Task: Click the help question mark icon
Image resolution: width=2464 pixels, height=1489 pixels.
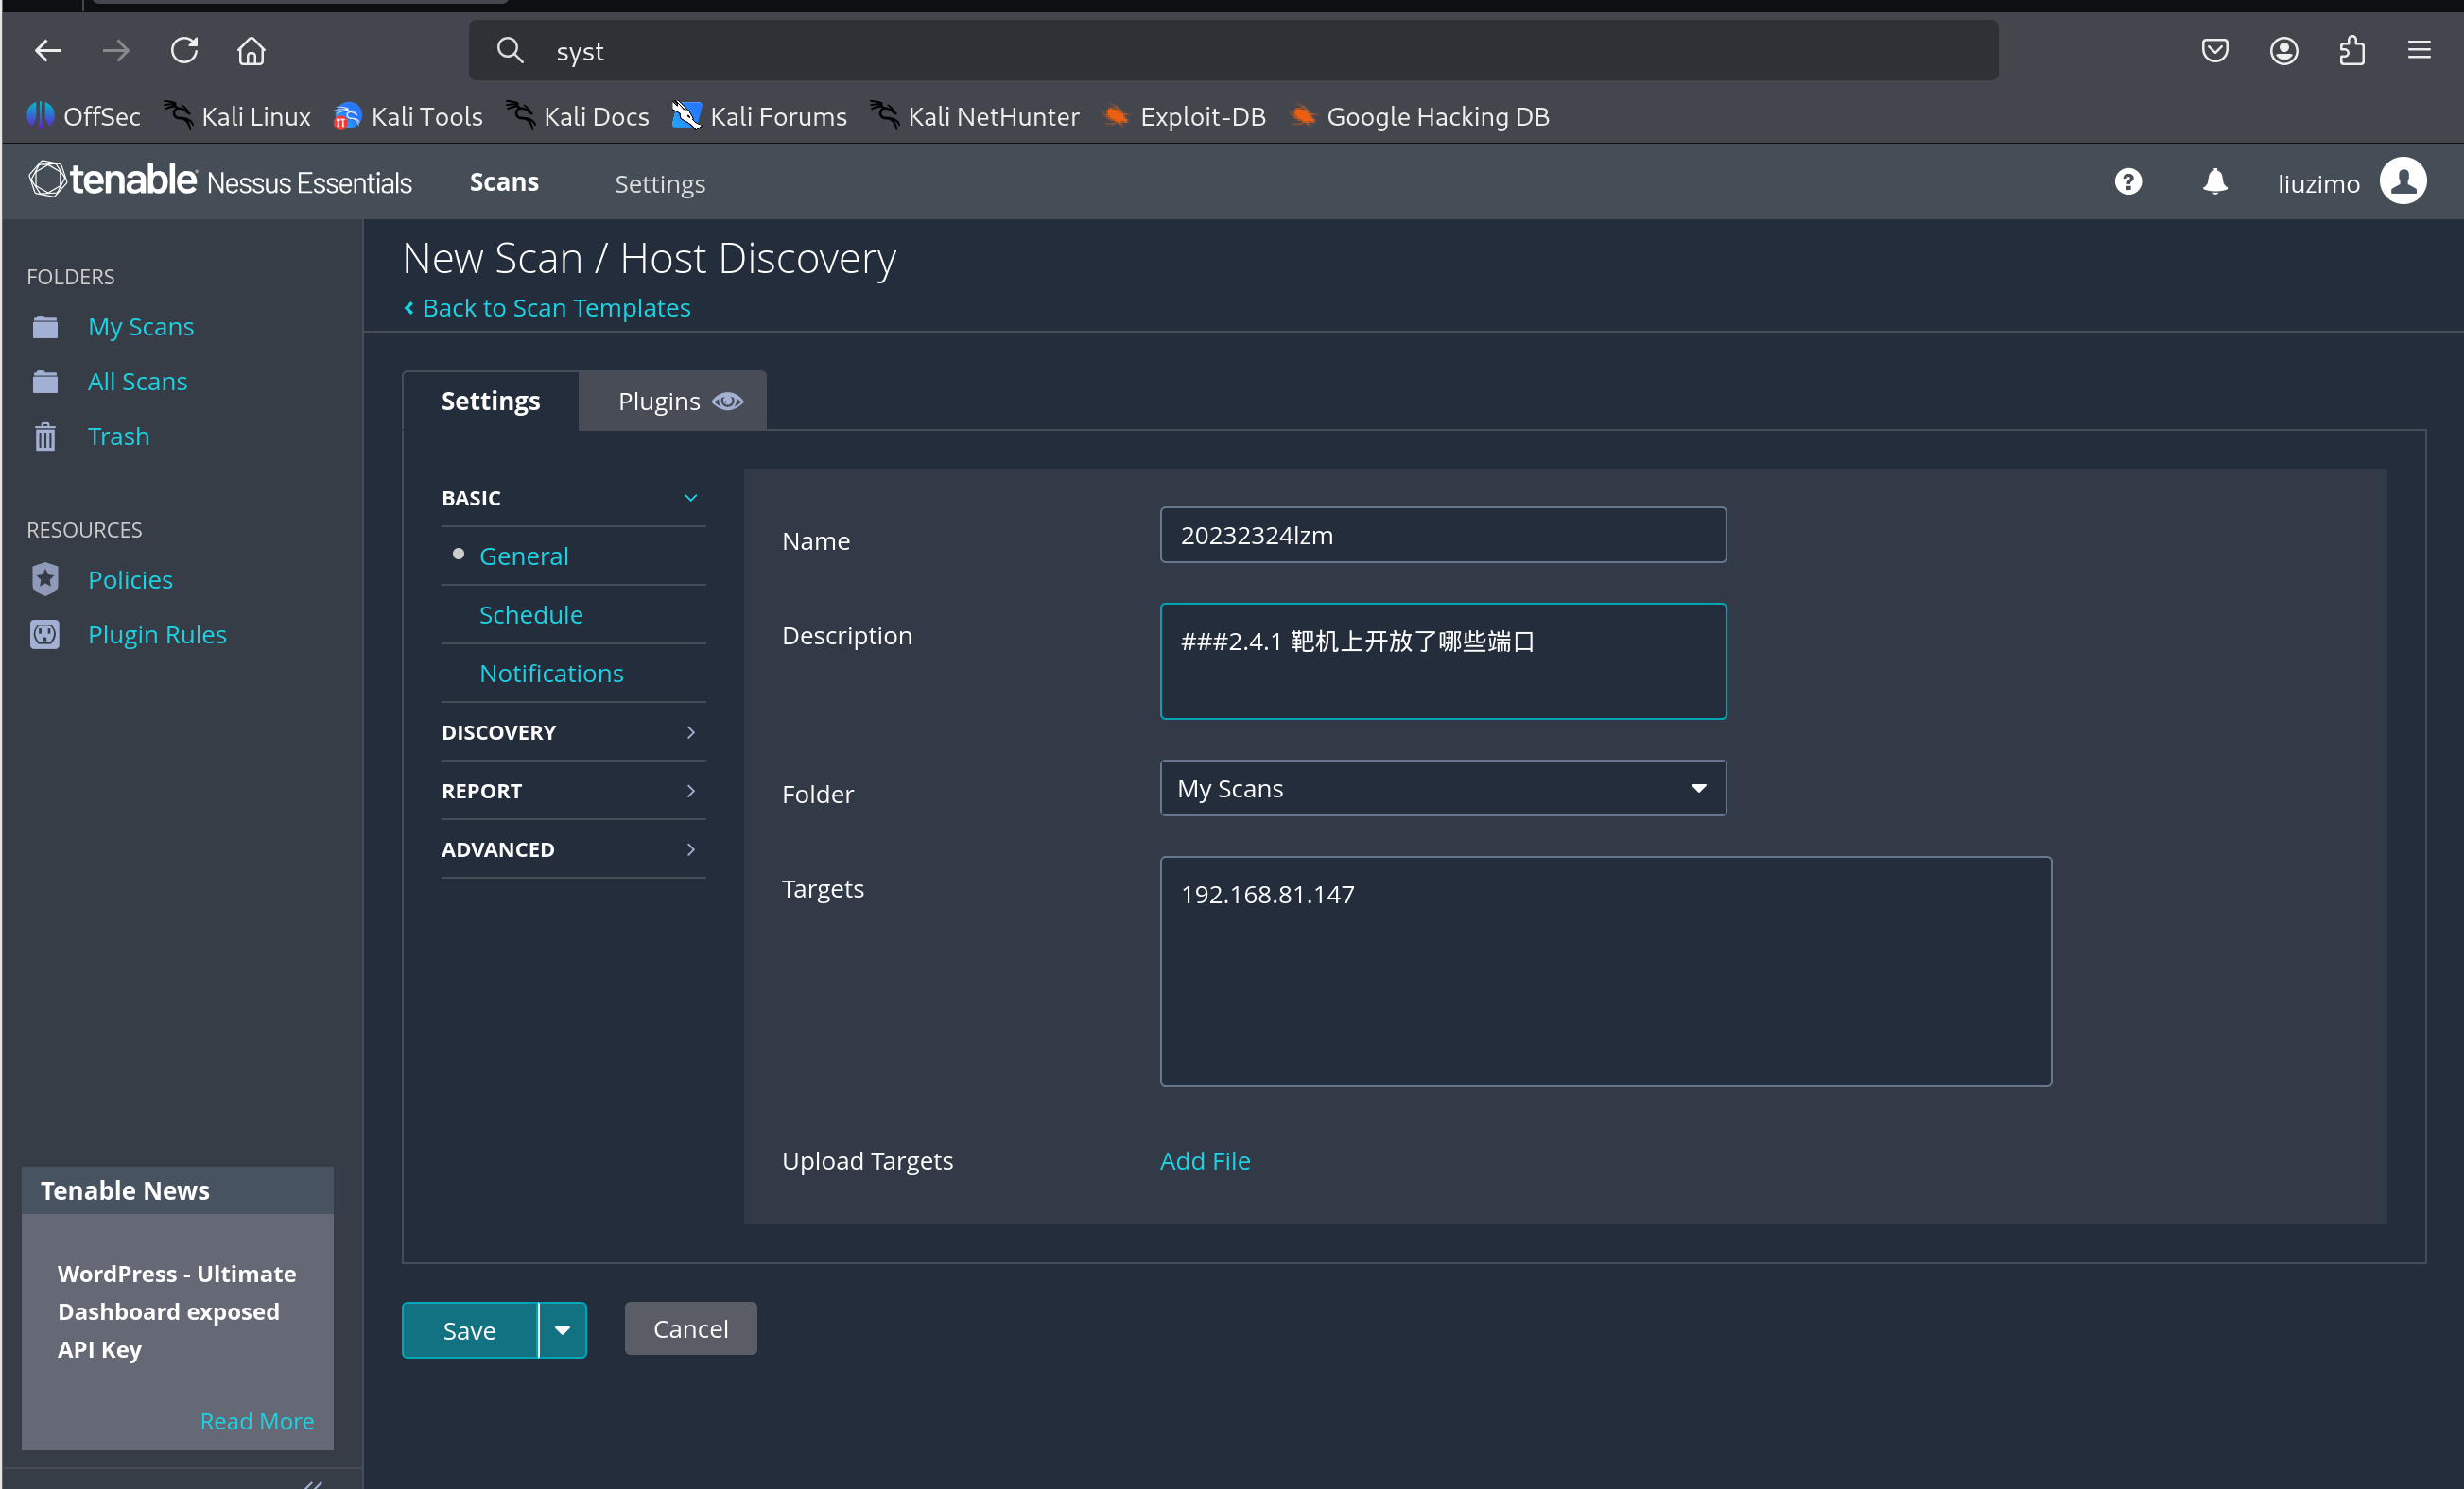Action: tap(2127, 182)
